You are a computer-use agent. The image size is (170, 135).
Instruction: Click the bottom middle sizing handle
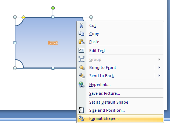coord(53,68)
